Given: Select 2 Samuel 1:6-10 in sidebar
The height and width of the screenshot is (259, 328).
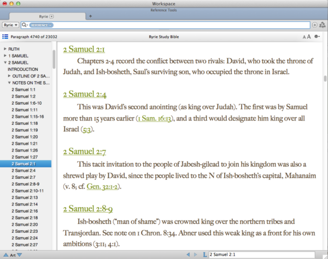Looking at the screenshot, I should [x=27, y=103].
